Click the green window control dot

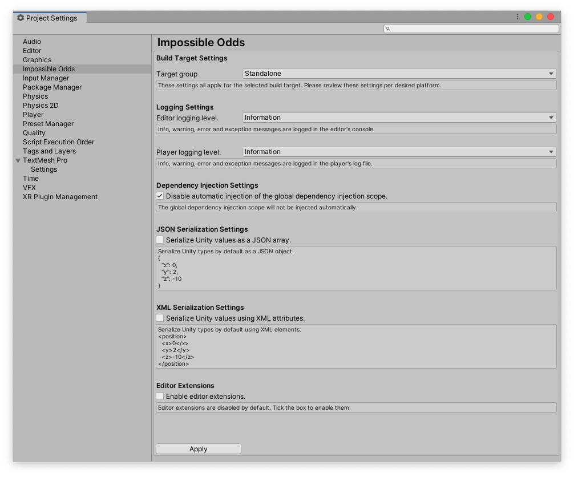[x=528, y=17]
